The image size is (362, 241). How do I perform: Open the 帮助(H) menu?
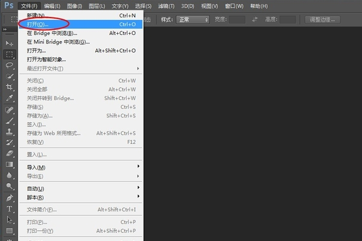coord(259,6)
